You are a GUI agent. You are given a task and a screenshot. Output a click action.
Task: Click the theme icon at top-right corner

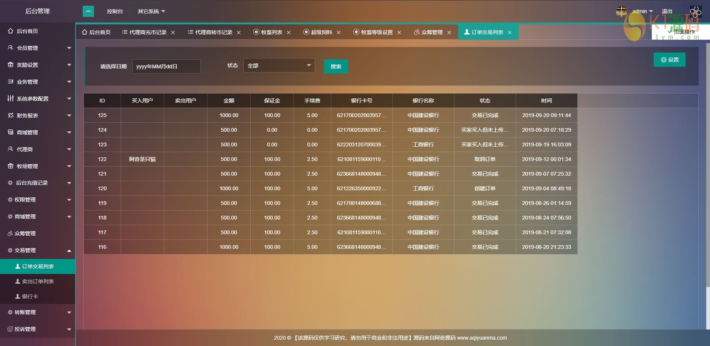[695, 11]
